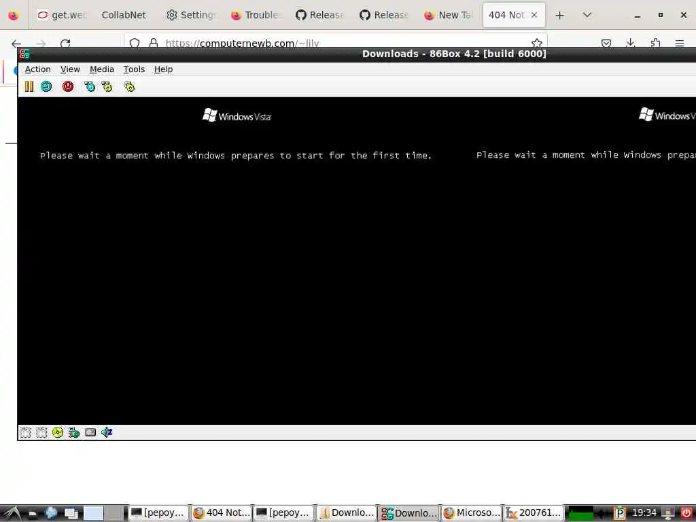696x522 pixels.
Task: Open the Firefox extensions panel
Action: (655, 43)
